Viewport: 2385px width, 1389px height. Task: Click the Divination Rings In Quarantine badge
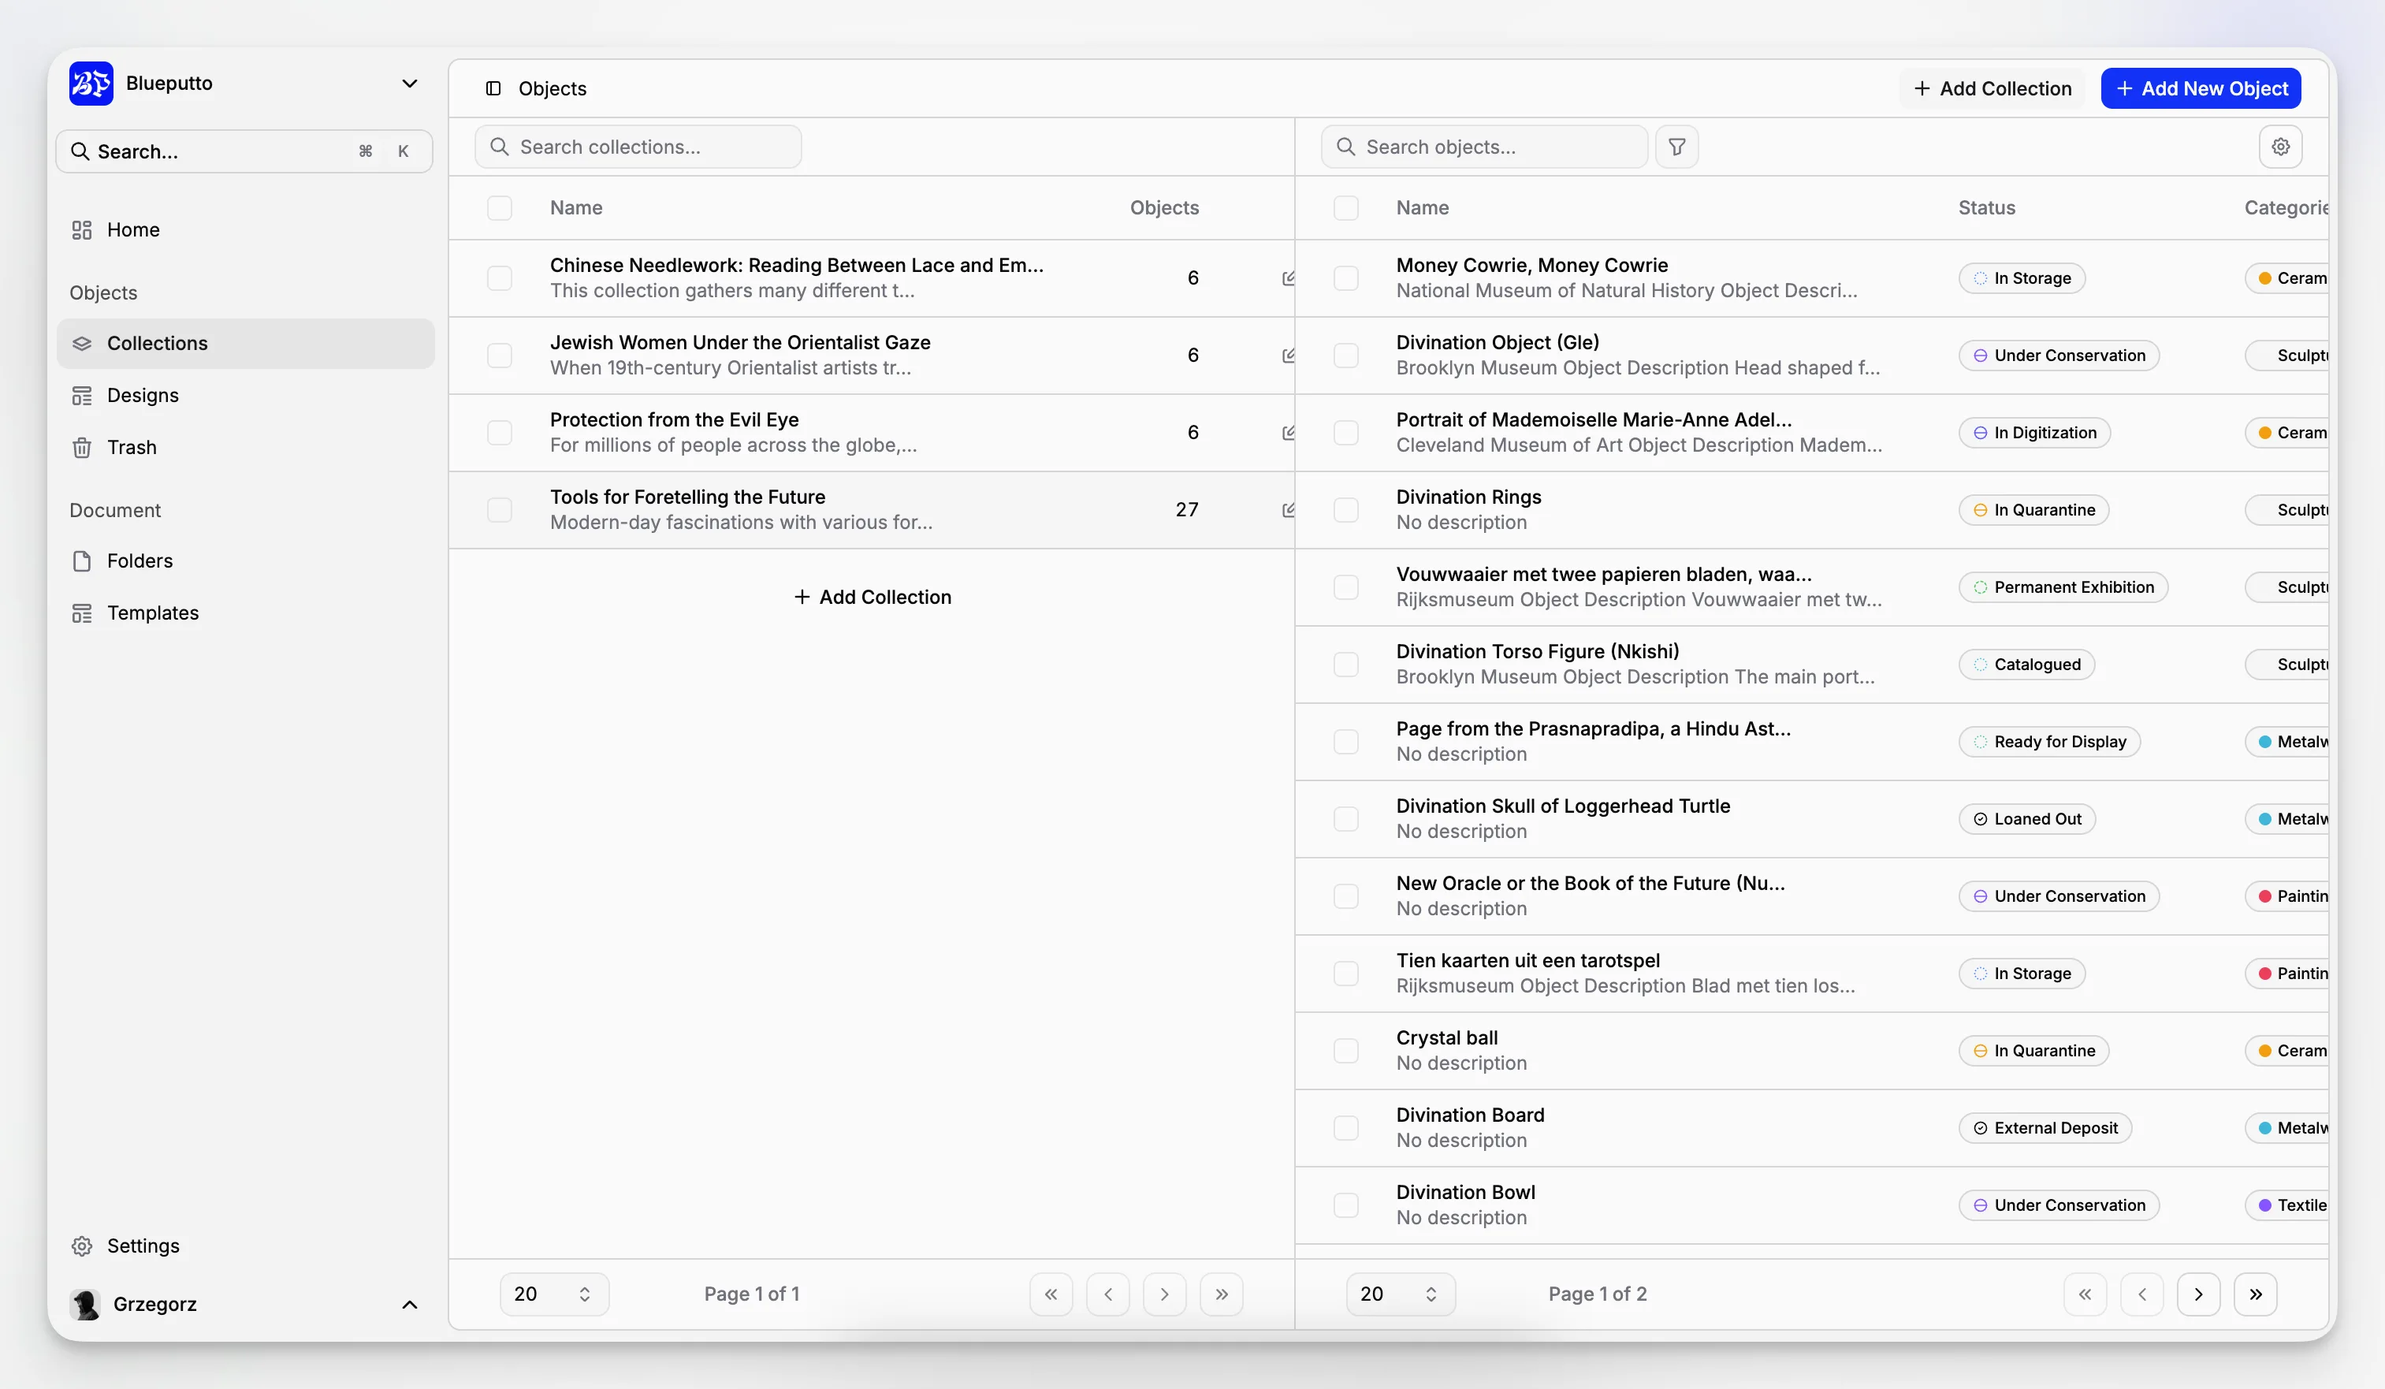(x=2033, y=510)
